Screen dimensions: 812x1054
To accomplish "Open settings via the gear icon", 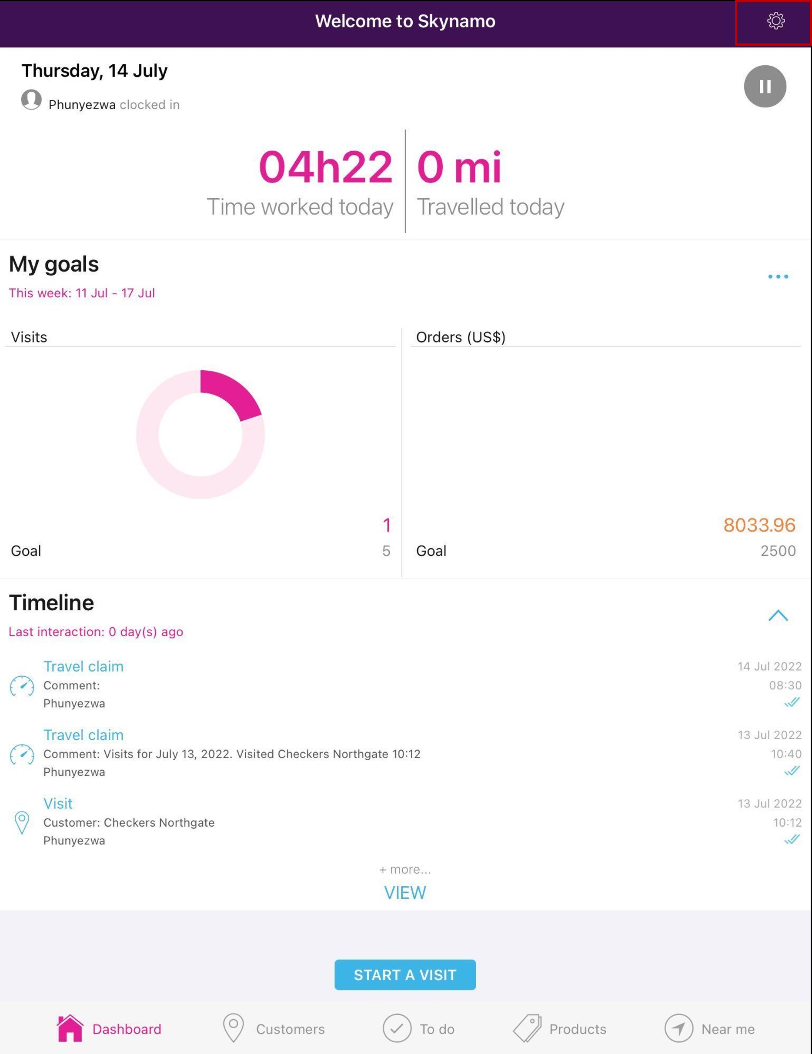I will pyautogui.click(x=775, y=21).
